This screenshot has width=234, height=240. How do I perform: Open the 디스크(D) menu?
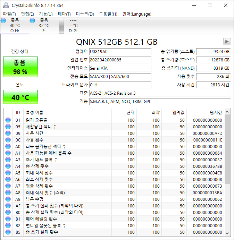pyautogui.click(x=85, y=14)
